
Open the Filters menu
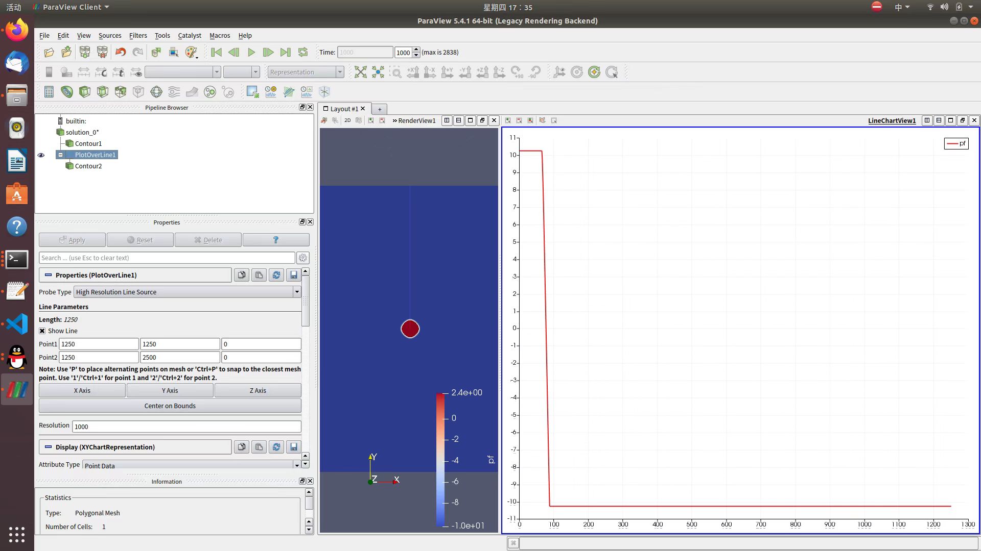[138, 35]
